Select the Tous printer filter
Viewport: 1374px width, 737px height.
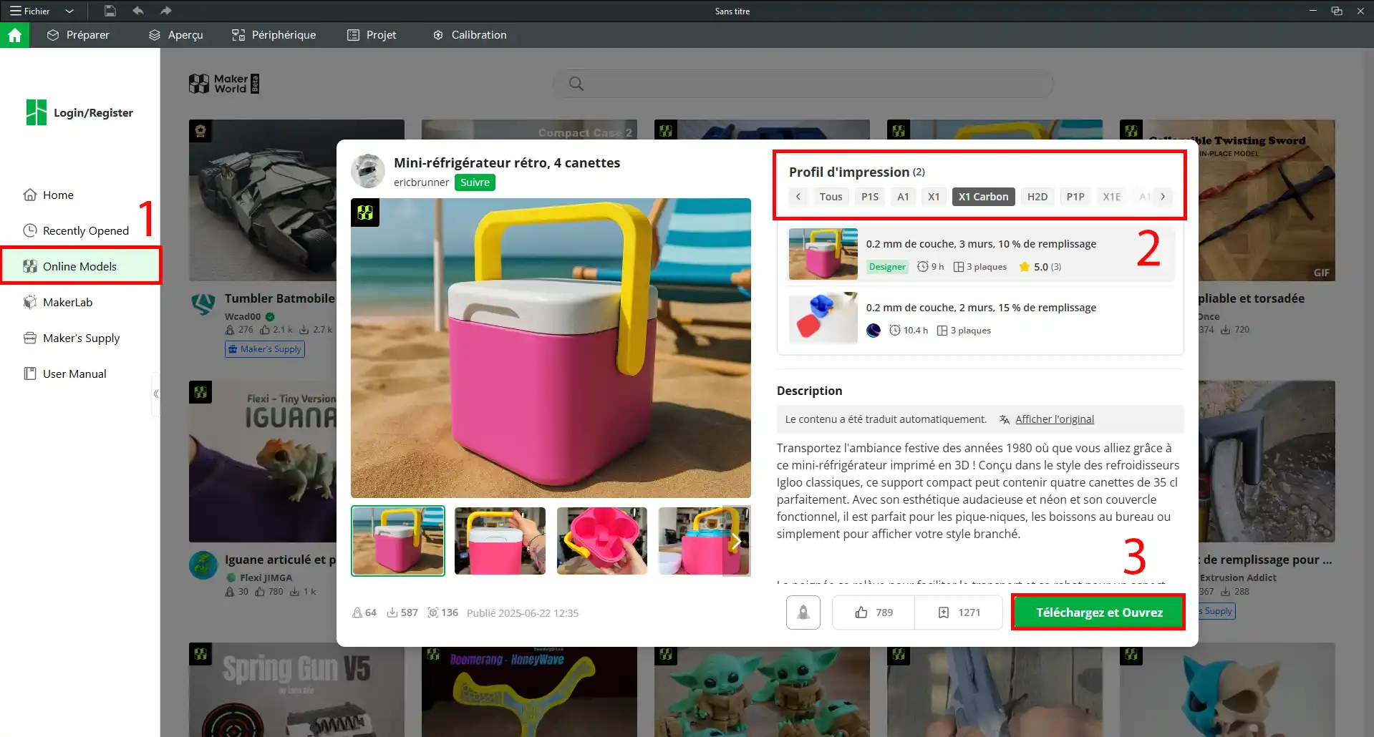[x=831, y=197]
